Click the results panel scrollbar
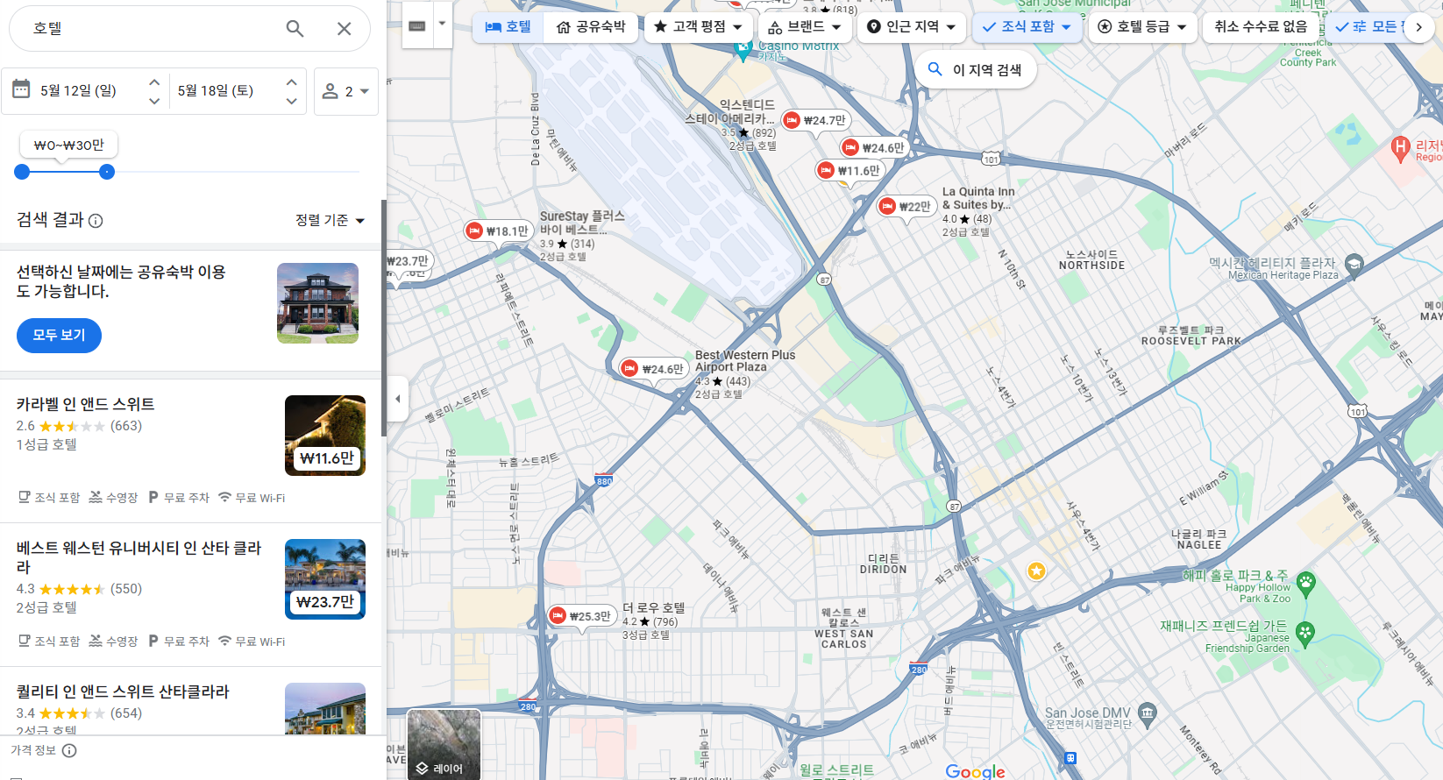1443x780 pixels. [383, 317]
